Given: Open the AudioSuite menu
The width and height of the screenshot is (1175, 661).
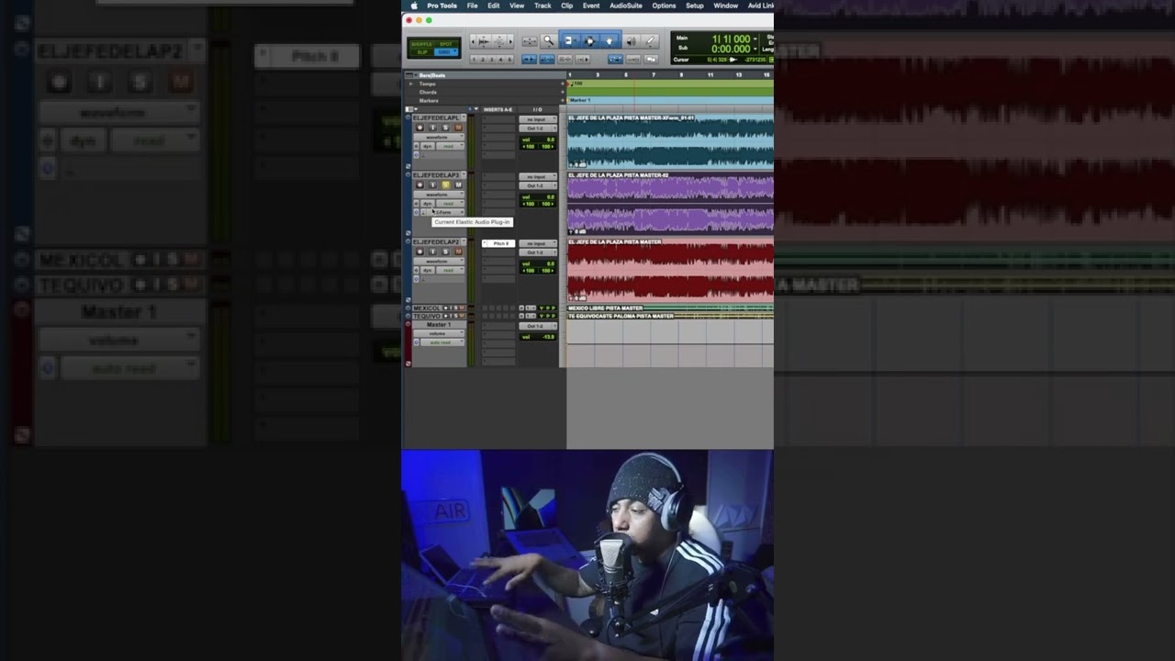Looking at the screenshot, I should click(626, 6).
